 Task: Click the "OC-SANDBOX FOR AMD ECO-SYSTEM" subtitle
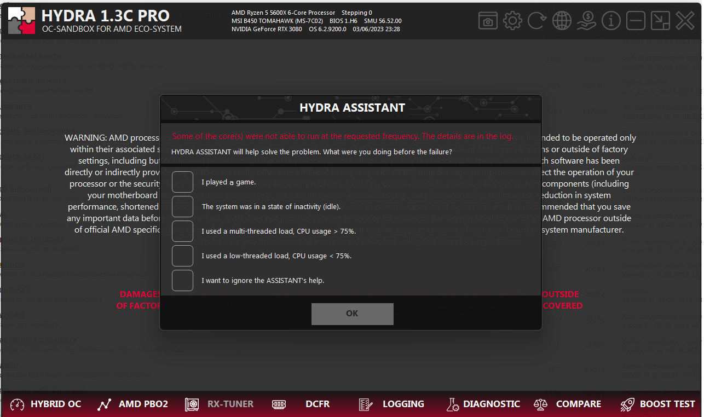pyautogui.click(x=112, y=29)
